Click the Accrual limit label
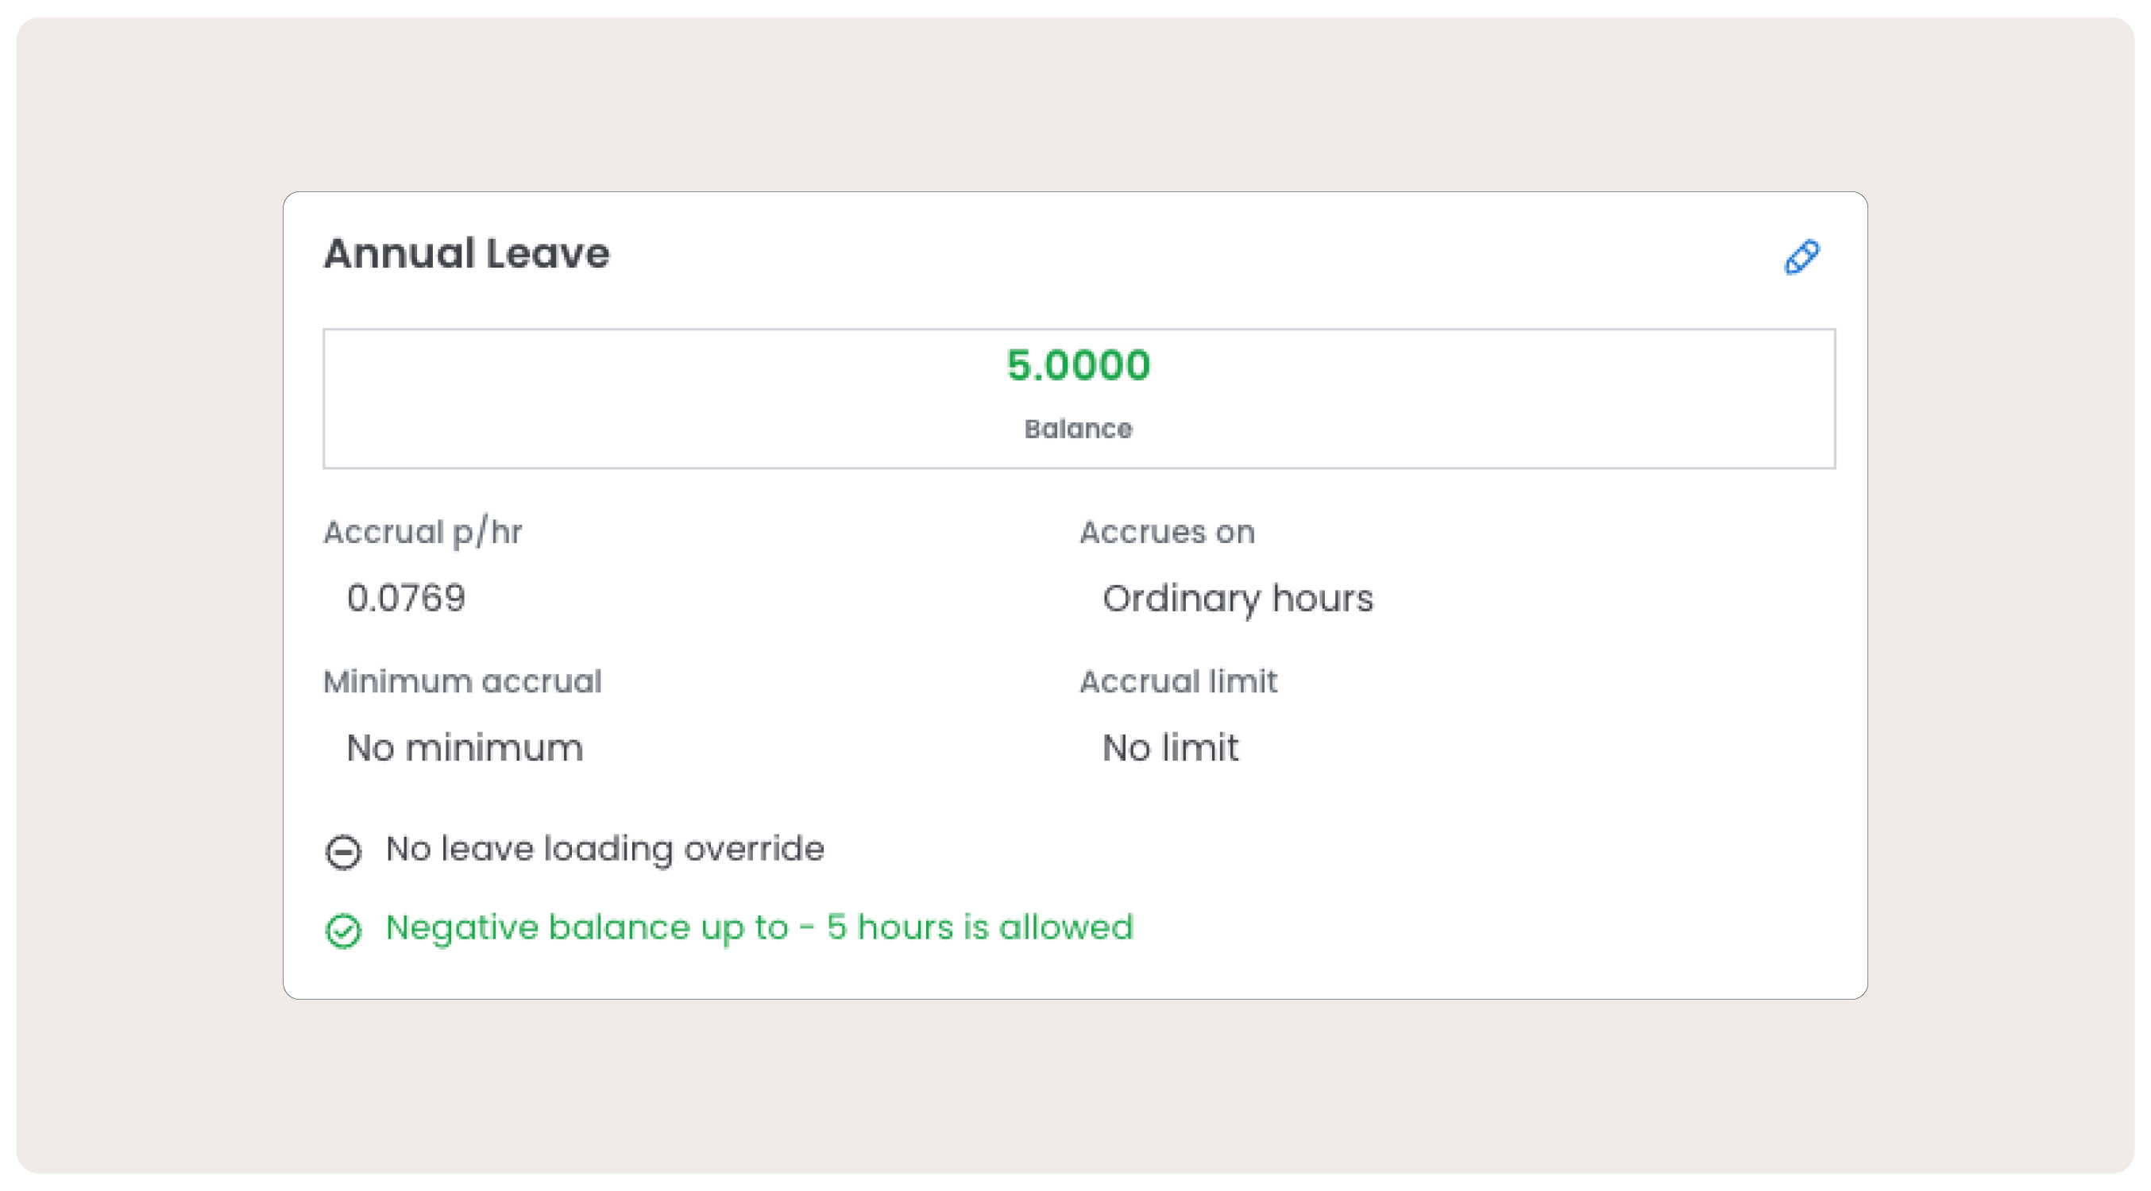Screen dimensions: 2151x1191 coord(1178,682)
